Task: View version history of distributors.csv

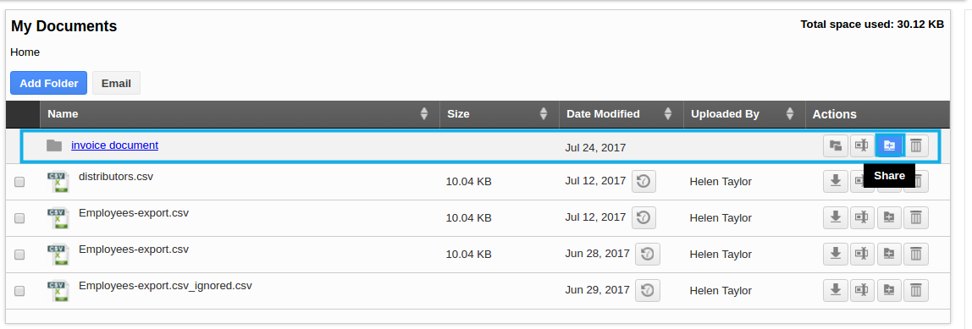Action: (643, 182)
